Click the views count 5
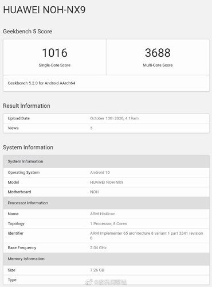This screenshot has width=212, height=287. (x=91, y=128)
